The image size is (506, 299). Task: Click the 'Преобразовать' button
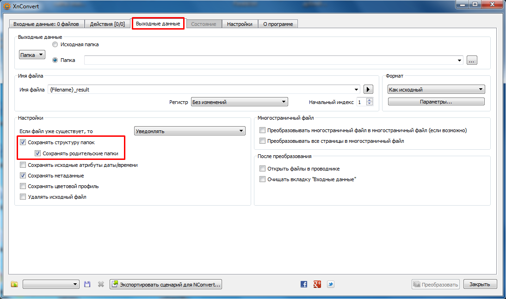[436, 285]
